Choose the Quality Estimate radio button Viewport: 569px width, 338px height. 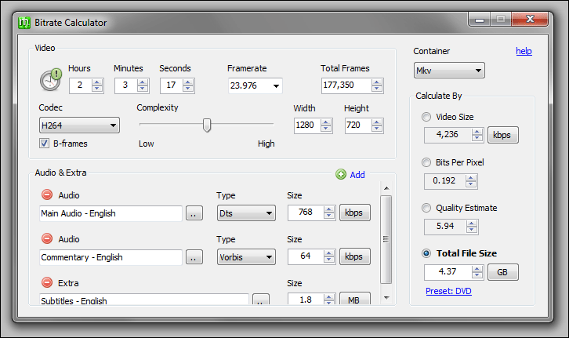pos(426,208)
